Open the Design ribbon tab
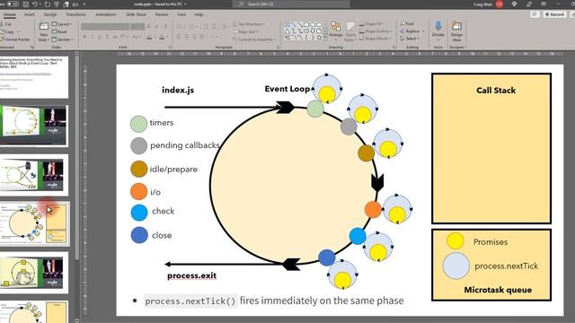 coord(50,14)
